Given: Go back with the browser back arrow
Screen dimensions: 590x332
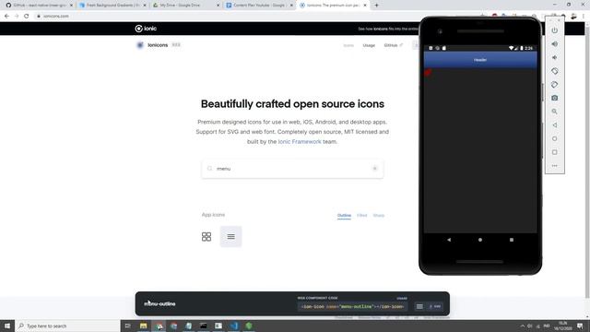Looking at the screenshot, I should click(x=6, y=17).
